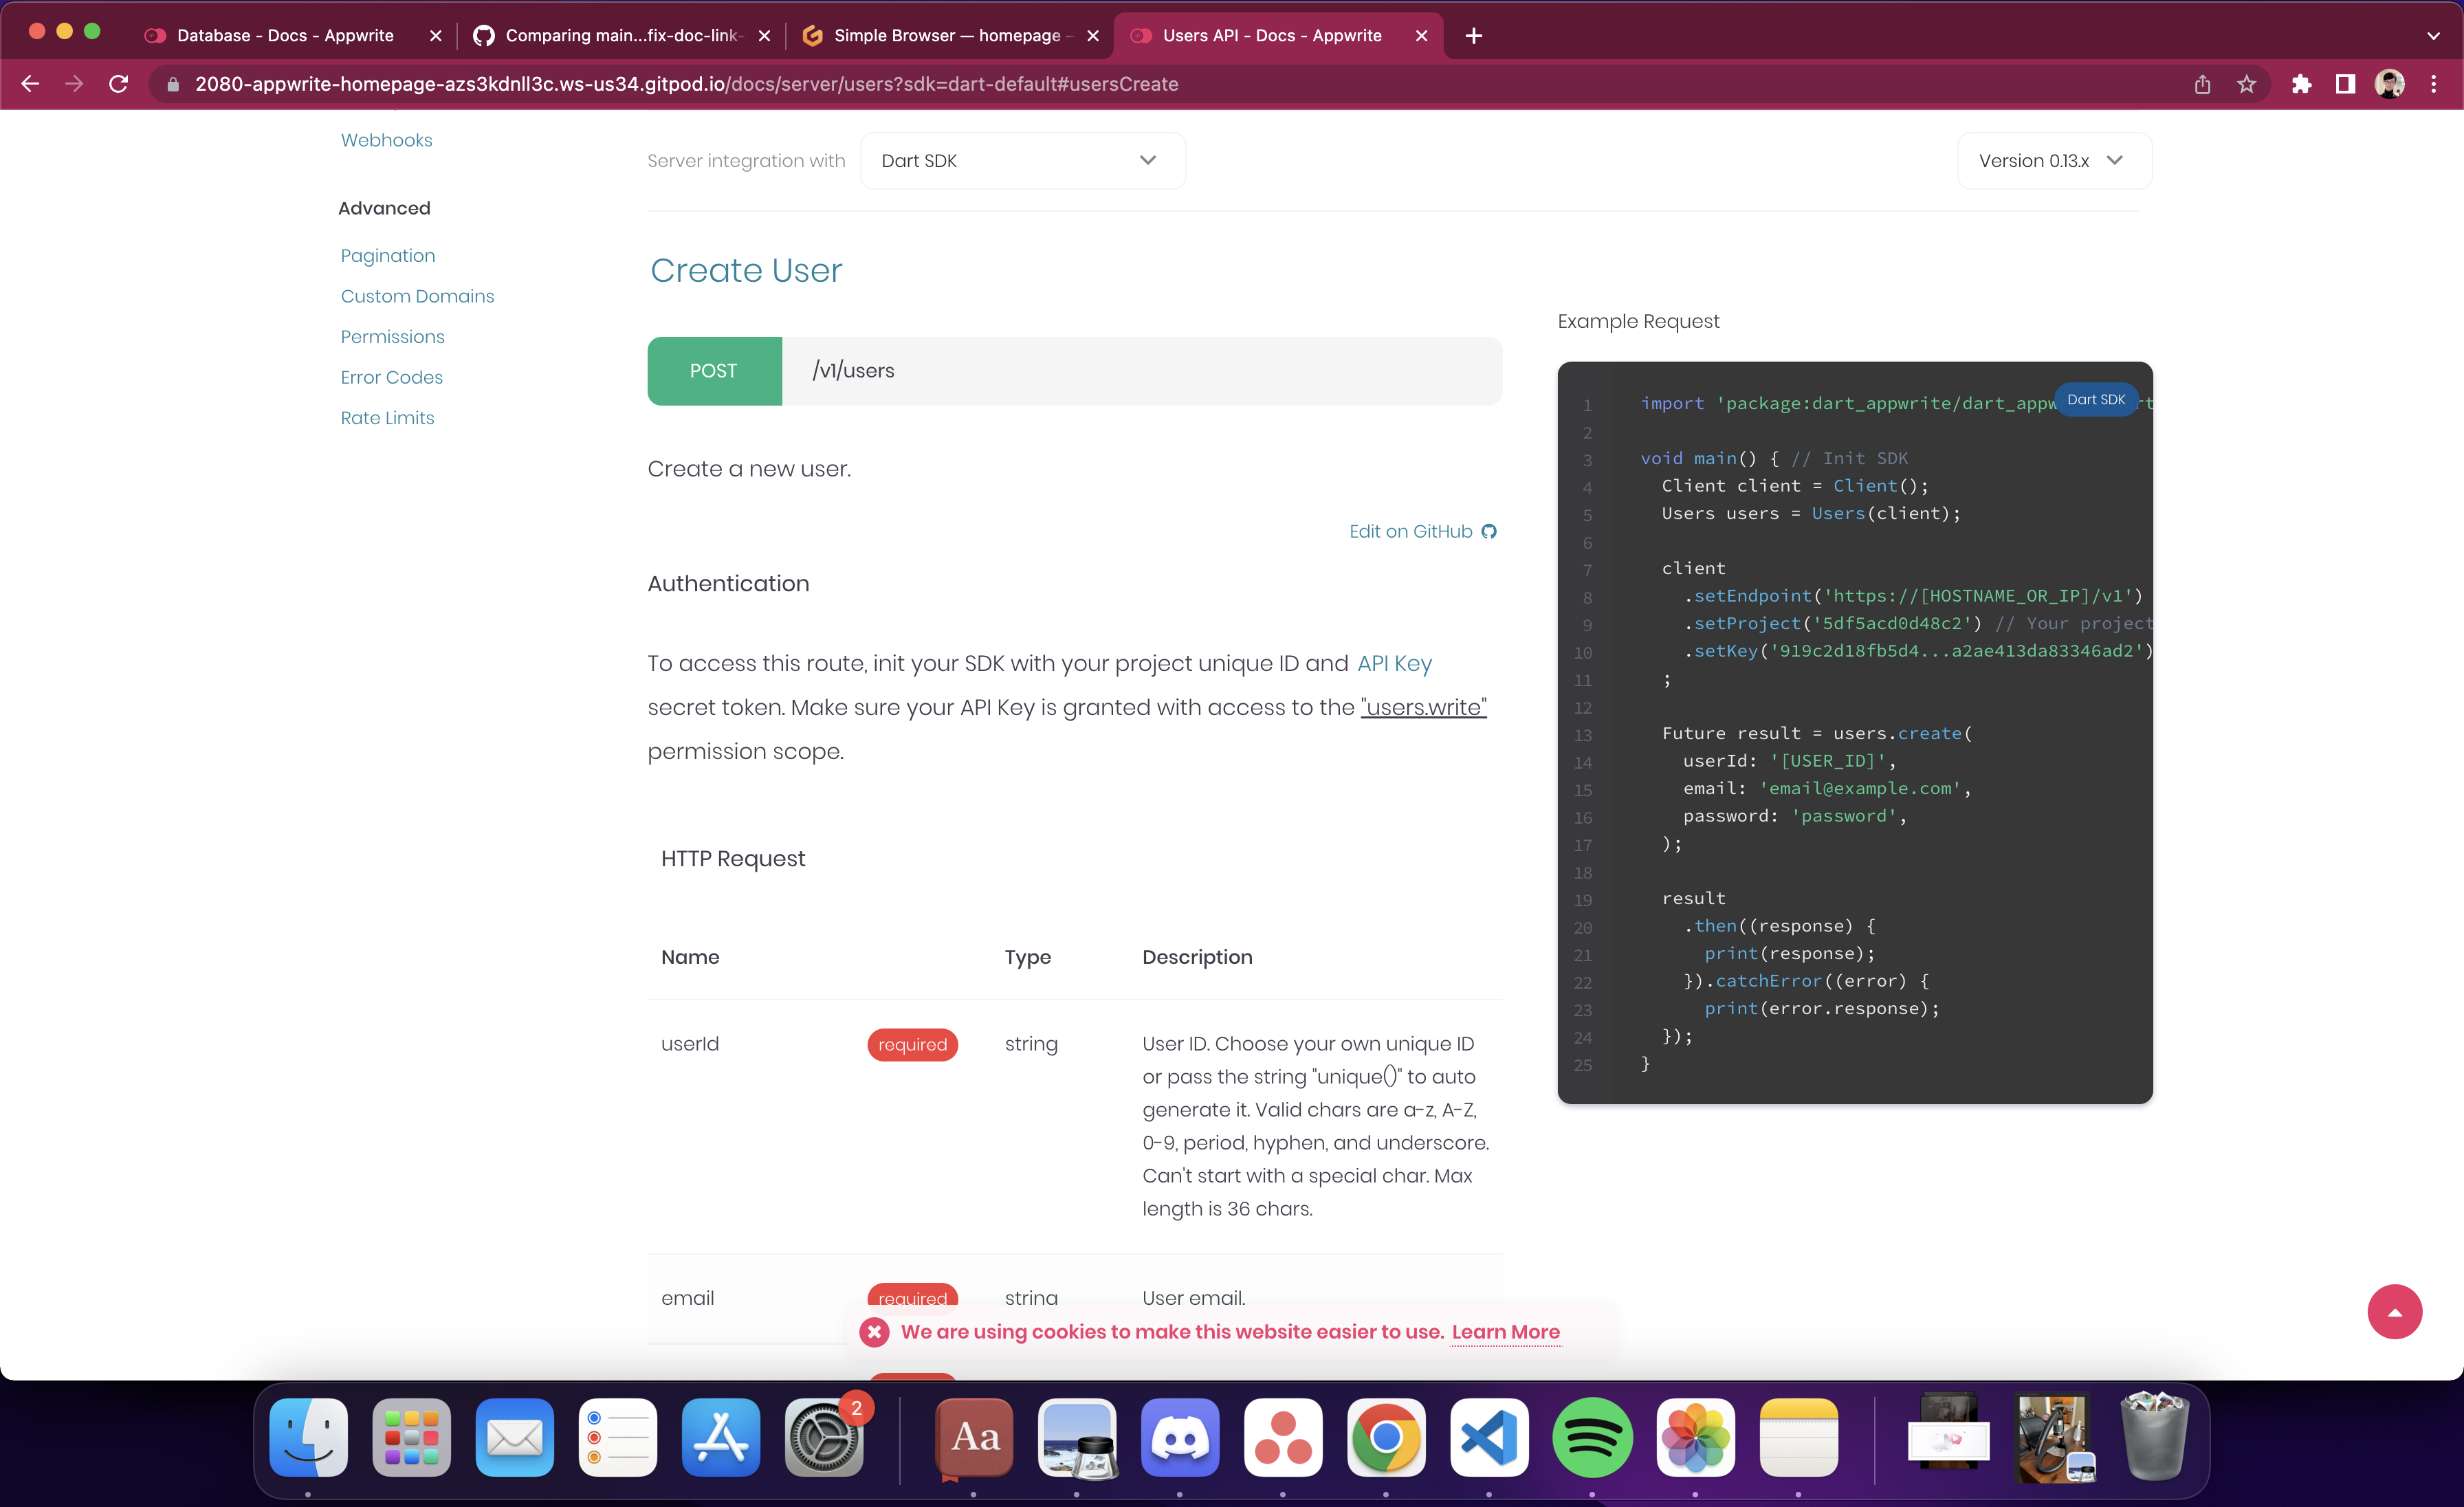Go back to previous page
Screen dimensions: 2464x1507
pyautogui.click(x=30, y=84)
